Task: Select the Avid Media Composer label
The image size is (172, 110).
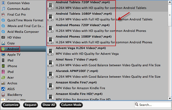Action: click(x=23, y=32)
